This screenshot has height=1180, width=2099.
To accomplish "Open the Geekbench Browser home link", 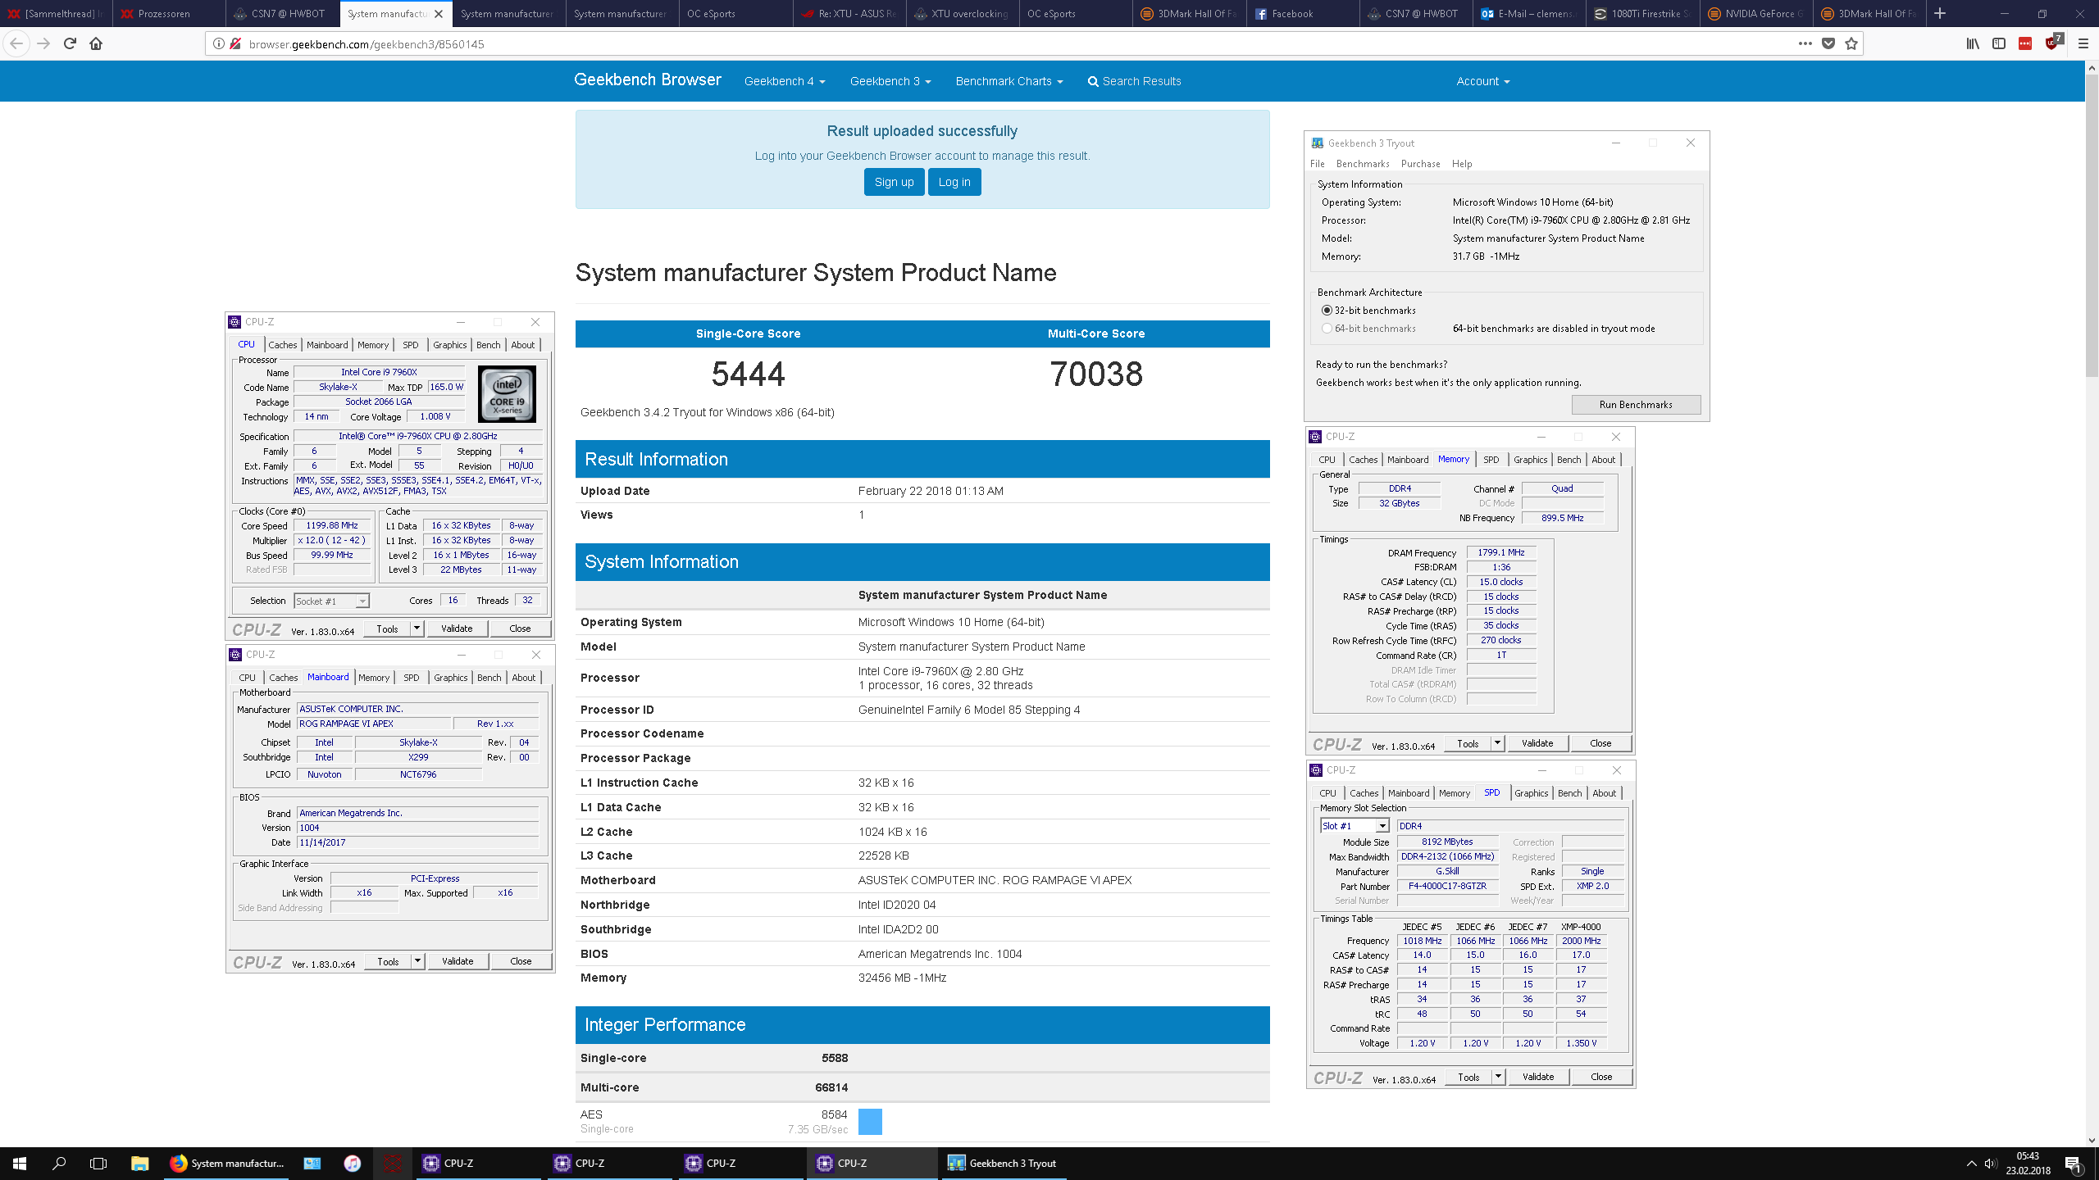I will 648,79.
